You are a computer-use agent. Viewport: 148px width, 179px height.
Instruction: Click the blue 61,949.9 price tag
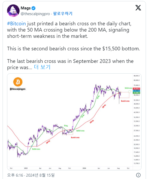pyautogui.click(x=137, y=91)
